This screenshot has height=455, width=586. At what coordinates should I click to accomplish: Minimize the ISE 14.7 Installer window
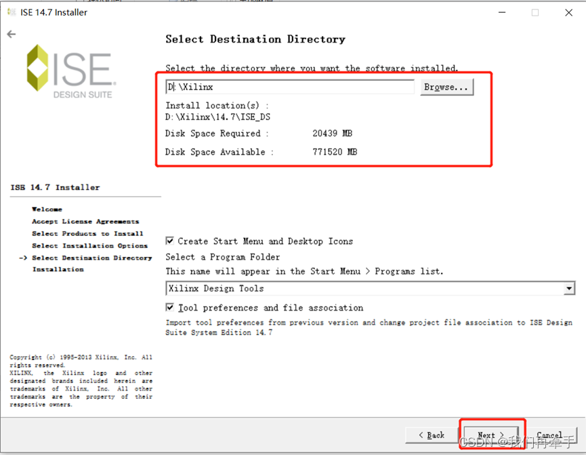502,12
